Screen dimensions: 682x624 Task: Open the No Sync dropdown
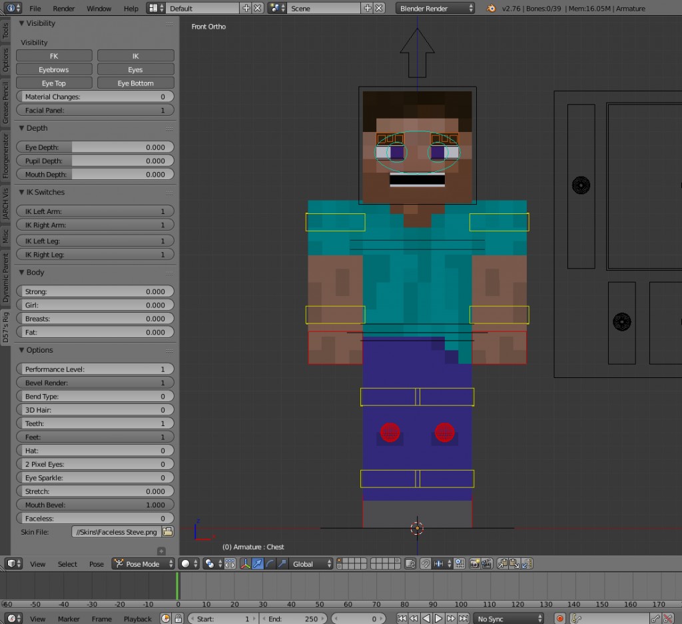[508, 619]
